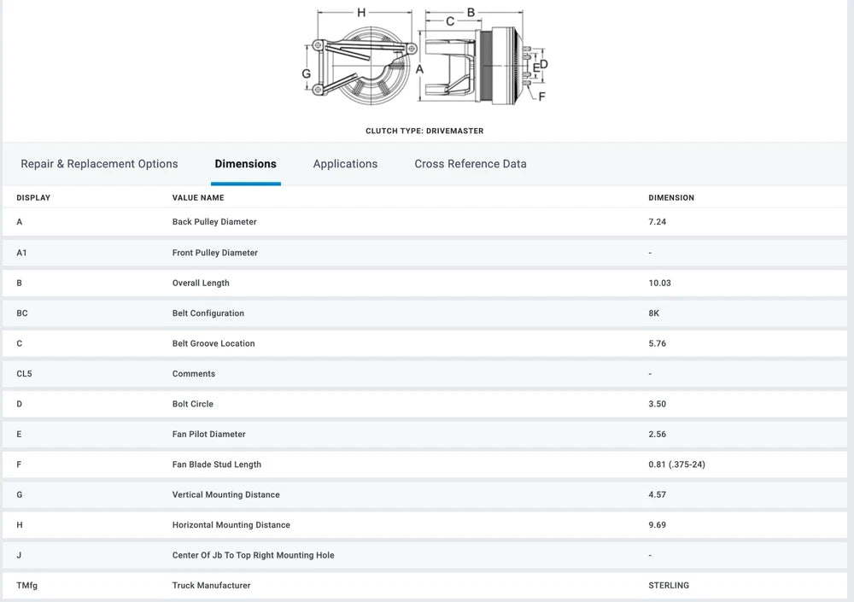Select the Dimensions tab
The image size is (854, 602).
[x=245, y=164]
